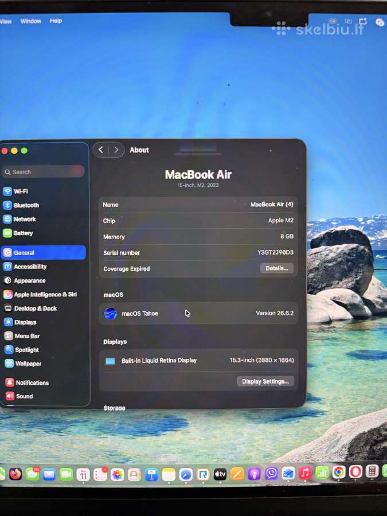Launch Numbers from the Dock

tap(322, 473)
